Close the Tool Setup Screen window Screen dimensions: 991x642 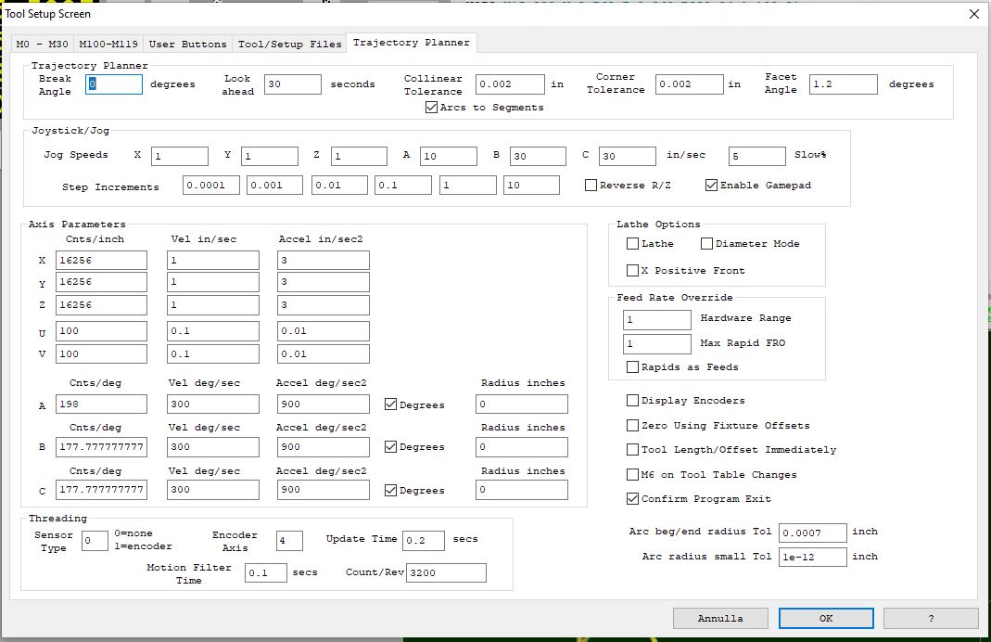tap(973, 14)
